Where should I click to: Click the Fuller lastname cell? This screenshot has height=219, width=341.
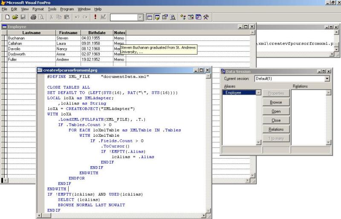pos(31,59)
